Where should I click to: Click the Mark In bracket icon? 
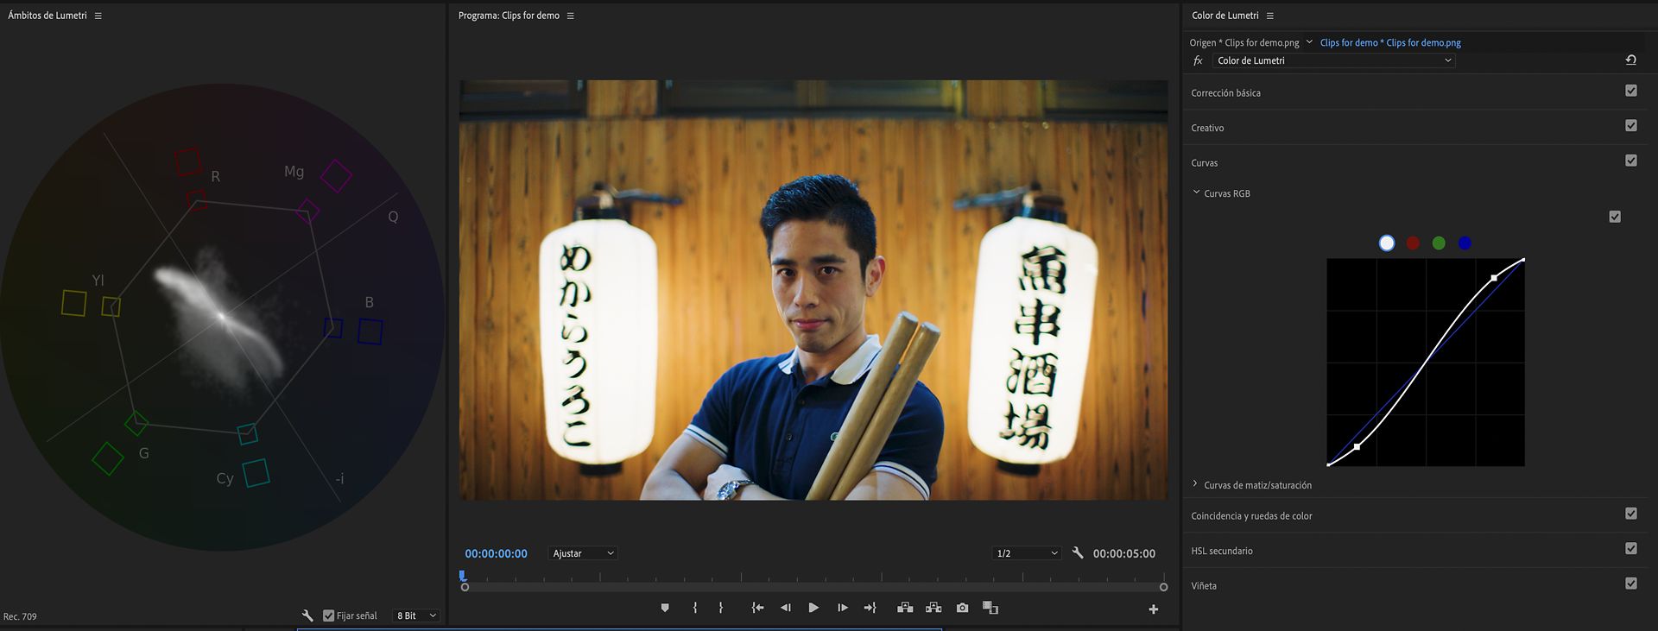click(695, 609)
